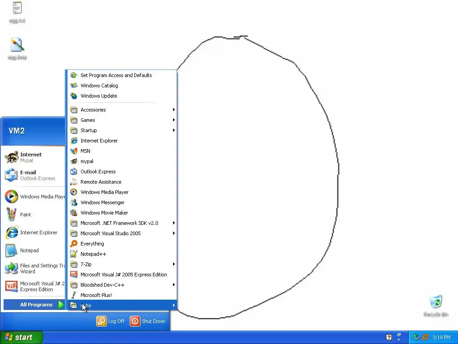The image size is (458, 344).
Task: Expand Microsoft Visual Studio 2005 folder
Action: (x=122, y=233)
